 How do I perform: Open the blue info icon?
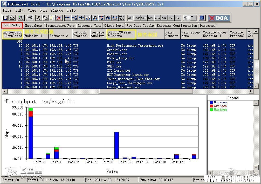tap(202, 18)
